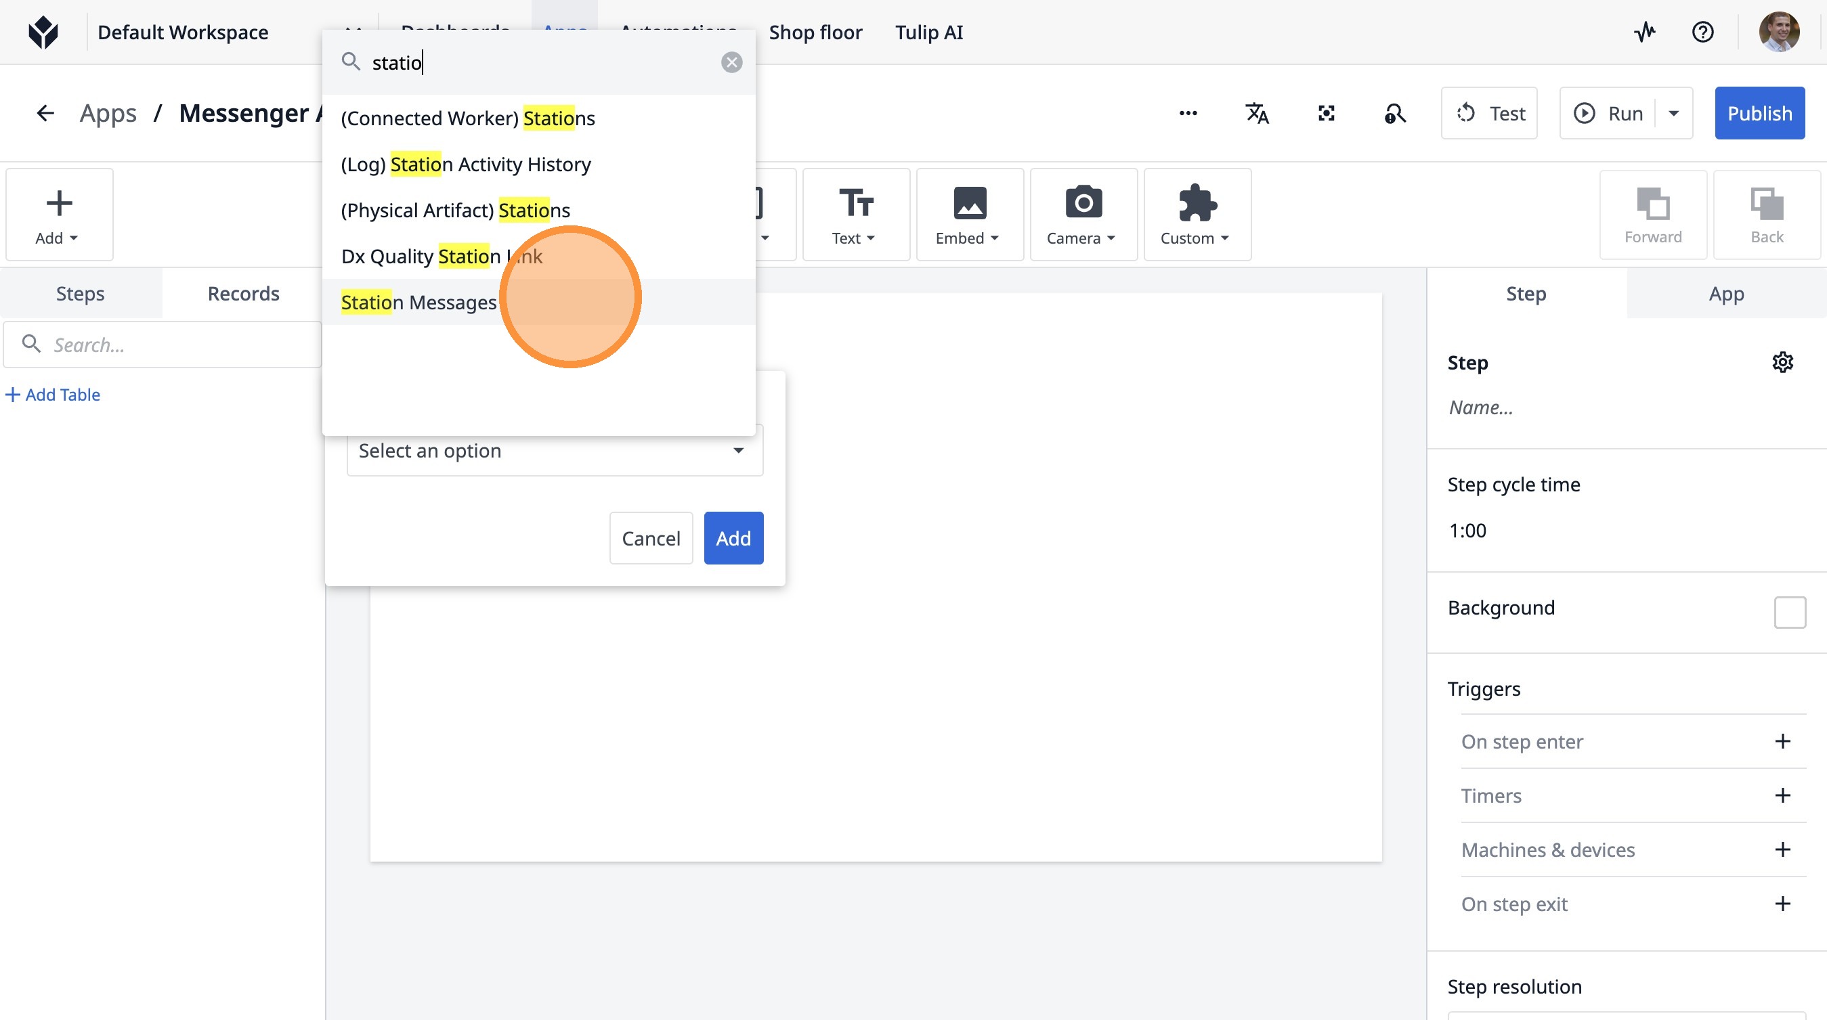This screenshot has height=1020, width=1827.
Task: Switch to the App tab
Action: click(x=1725, y=294)
